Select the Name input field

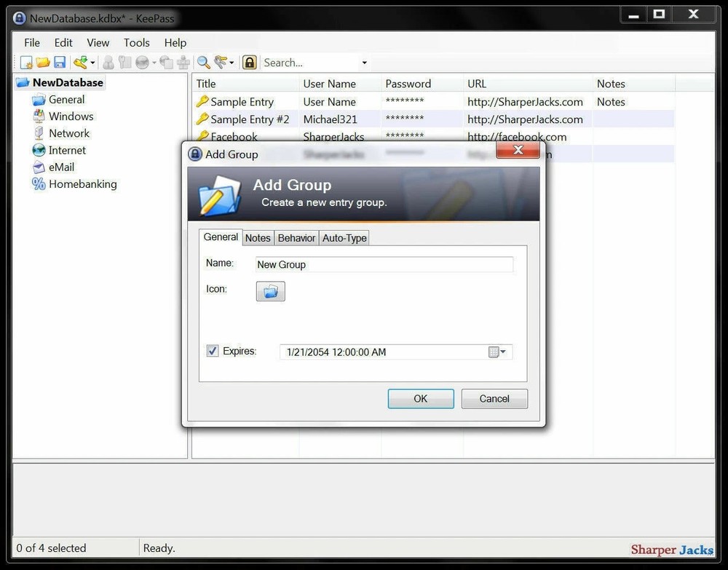tap(384, 264)
